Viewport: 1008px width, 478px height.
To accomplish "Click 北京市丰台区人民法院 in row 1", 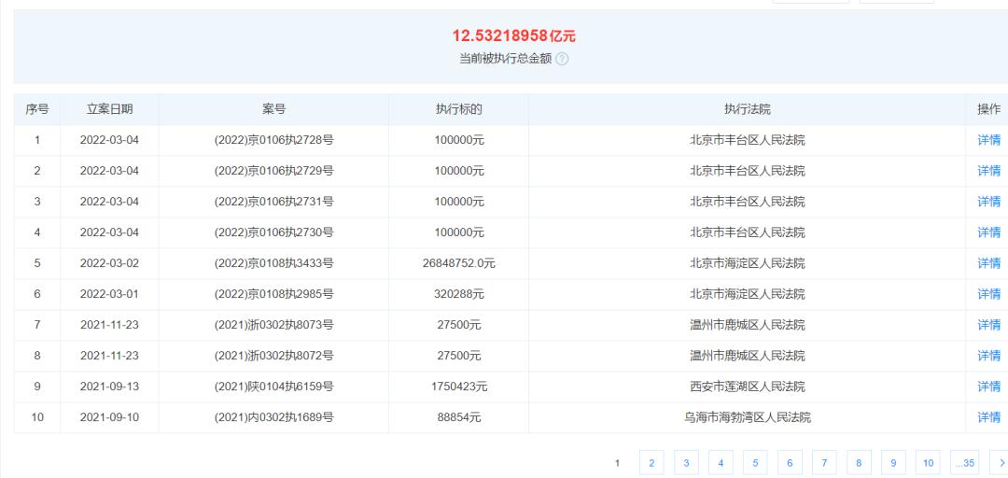I will (747, 140).
